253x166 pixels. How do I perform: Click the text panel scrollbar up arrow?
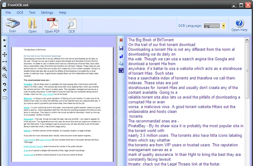click(247, 40)
